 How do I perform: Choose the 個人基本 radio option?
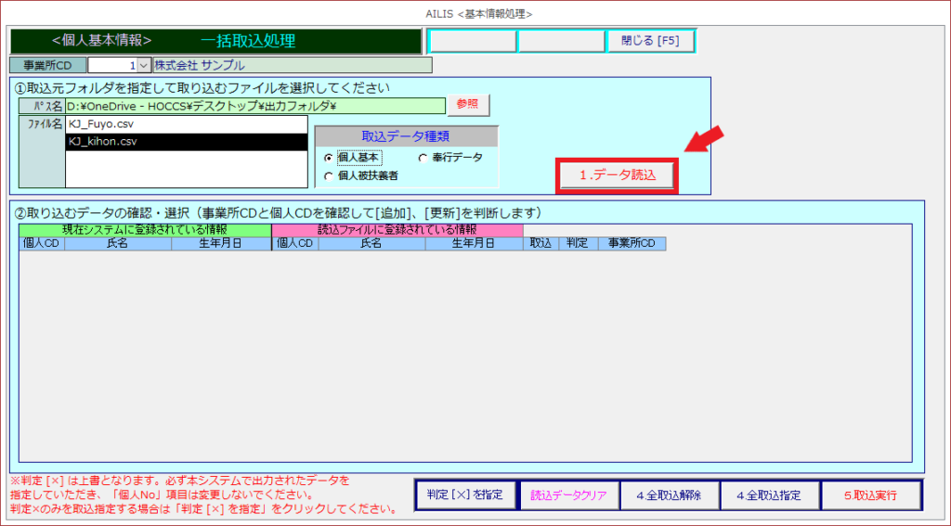[329, 158]
